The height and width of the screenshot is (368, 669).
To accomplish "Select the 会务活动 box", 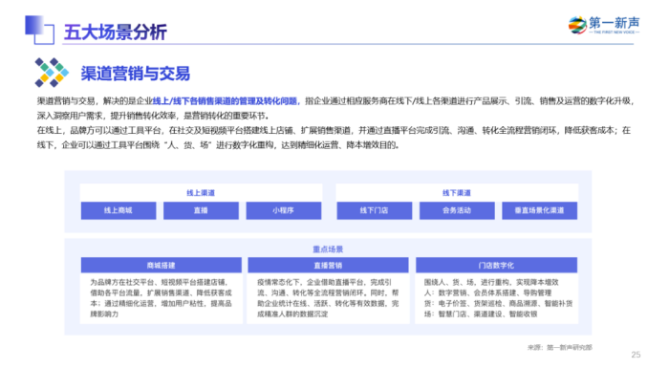I will click(457, 210).
